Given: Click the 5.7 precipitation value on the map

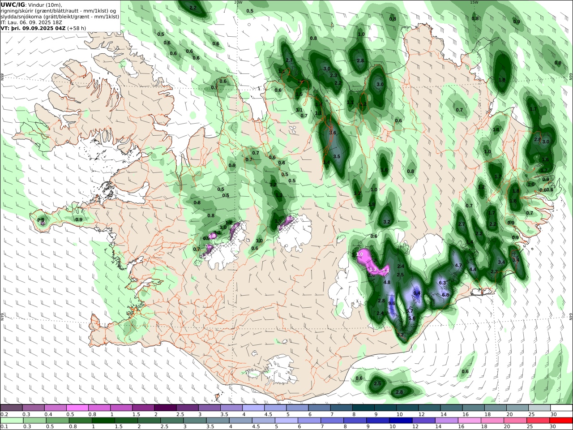Looking at the screenshot, I should (410, 311).
